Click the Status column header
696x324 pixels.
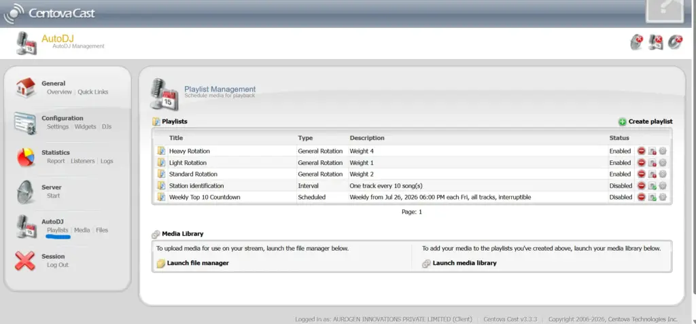point(619,138)
